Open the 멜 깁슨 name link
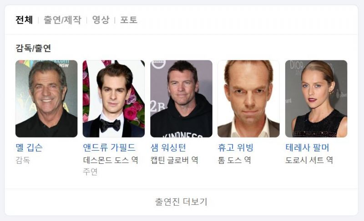Viewport: 364px width, 221px height. [x=29, y=147]
